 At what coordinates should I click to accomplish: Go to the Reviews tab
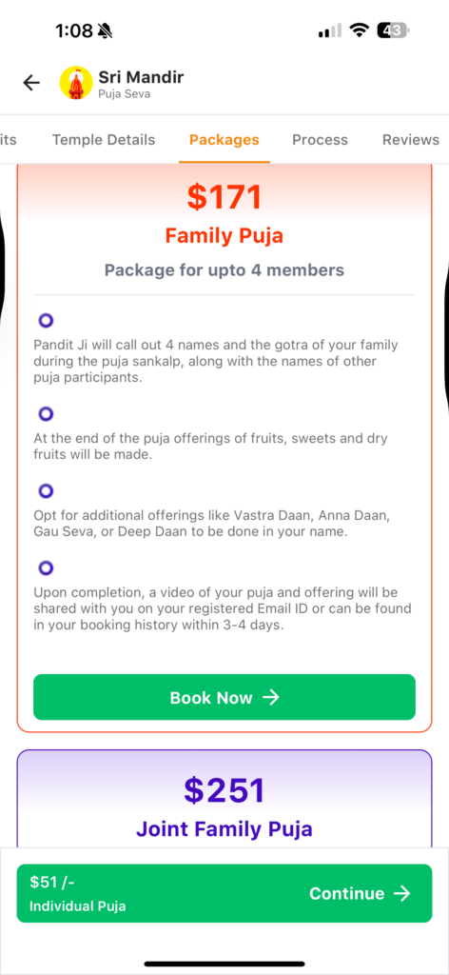click(x=411, y=140)
